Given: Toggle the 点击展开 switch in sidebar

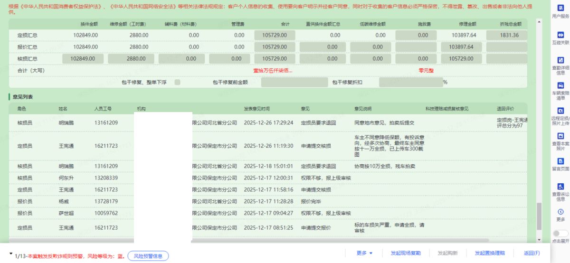Looking at the screenshot, I should (x=560, y=234).
